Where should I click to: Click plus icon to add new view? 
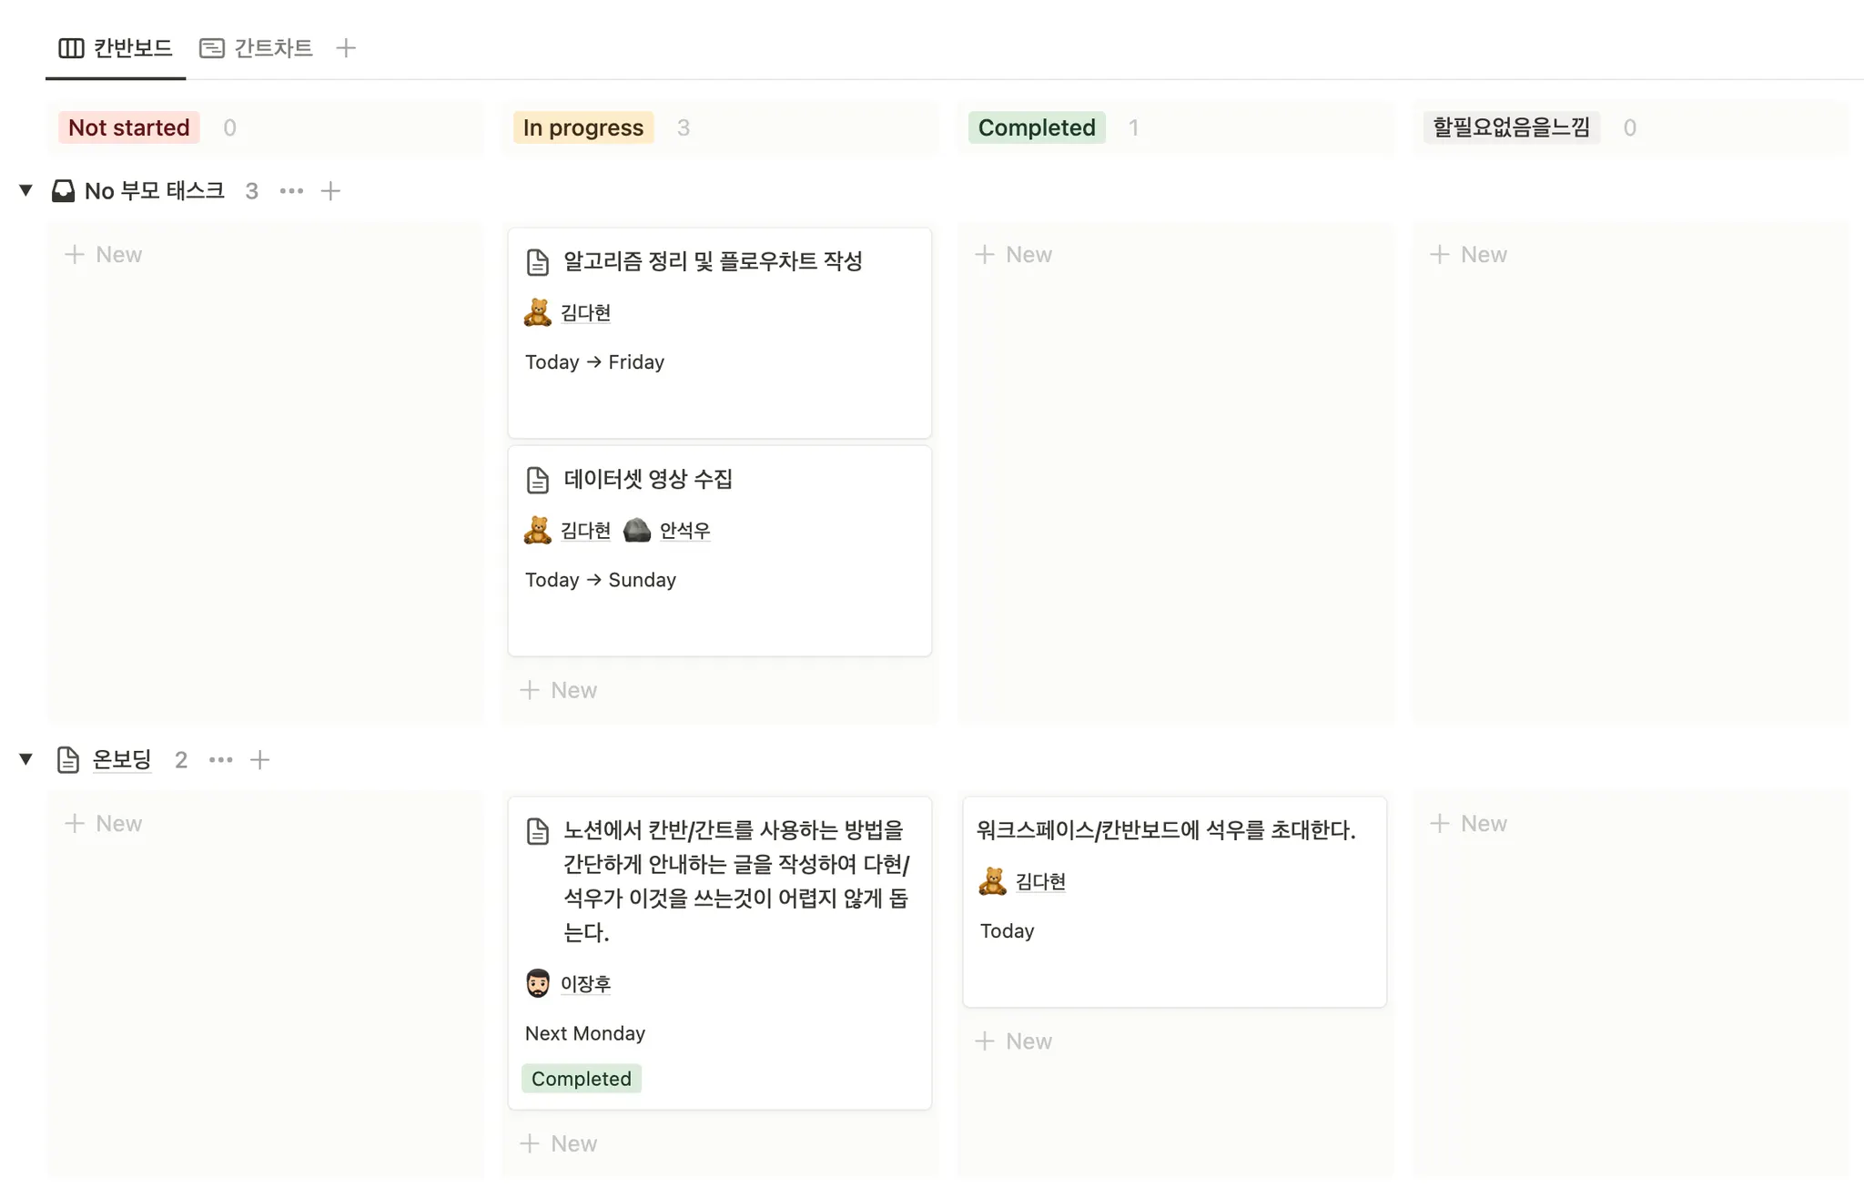click(346, 48)
